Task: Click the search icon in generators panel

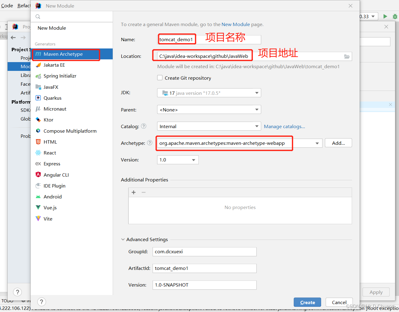Action: tap(38, 17)
